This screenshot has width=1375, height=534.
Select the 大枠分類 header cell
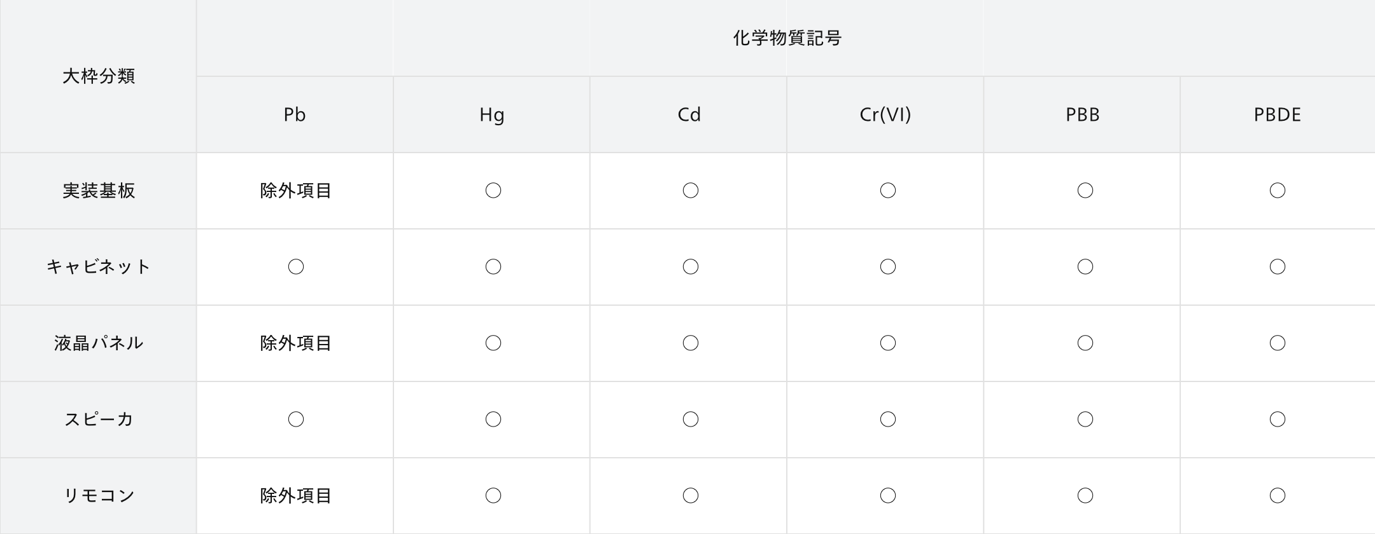click(99, 76)
